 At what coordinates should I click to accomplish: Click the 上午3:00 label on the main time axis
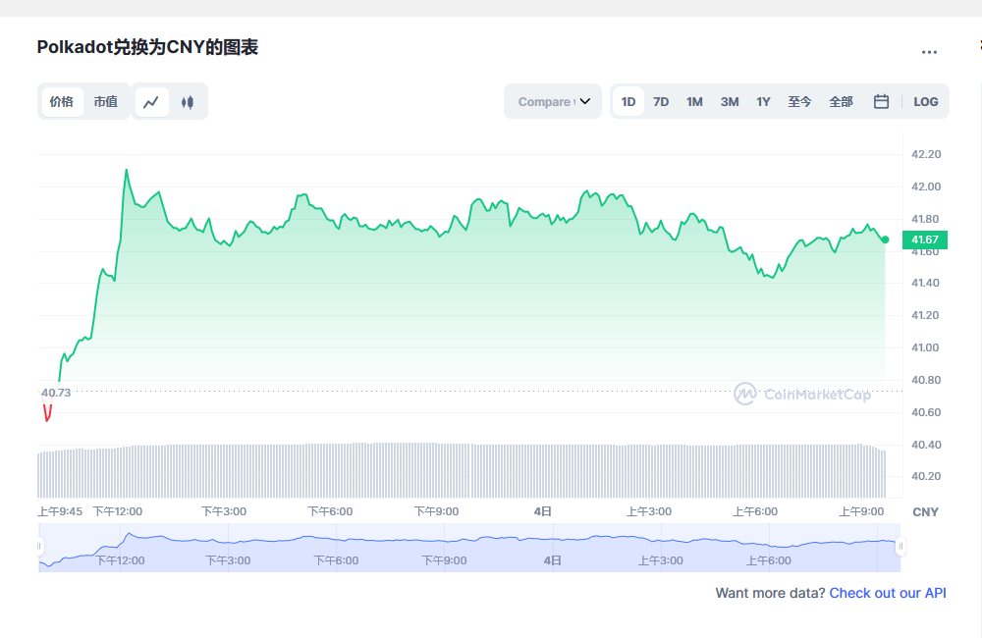tap(649, 511)
